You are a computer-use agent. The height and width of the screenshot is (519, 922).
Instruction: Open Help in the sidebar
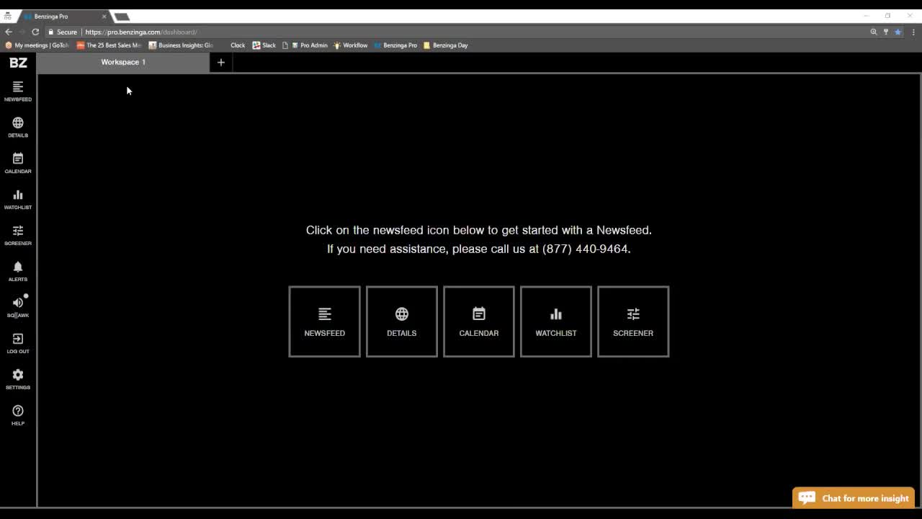coord(18,416)
